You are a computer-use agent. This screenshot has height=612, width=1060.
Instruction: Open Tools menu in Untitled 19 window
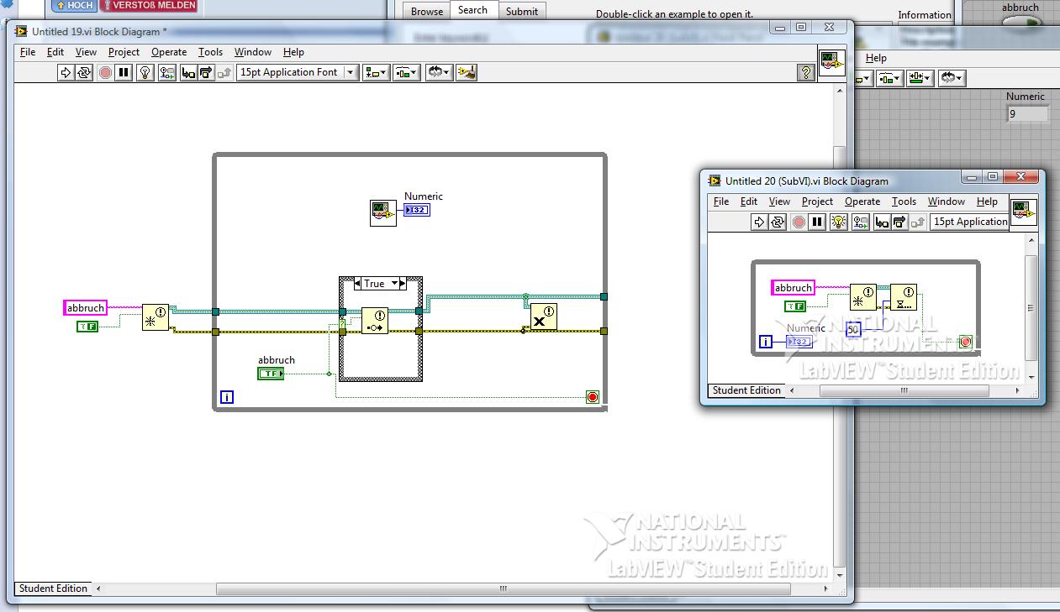pos(210,52)
